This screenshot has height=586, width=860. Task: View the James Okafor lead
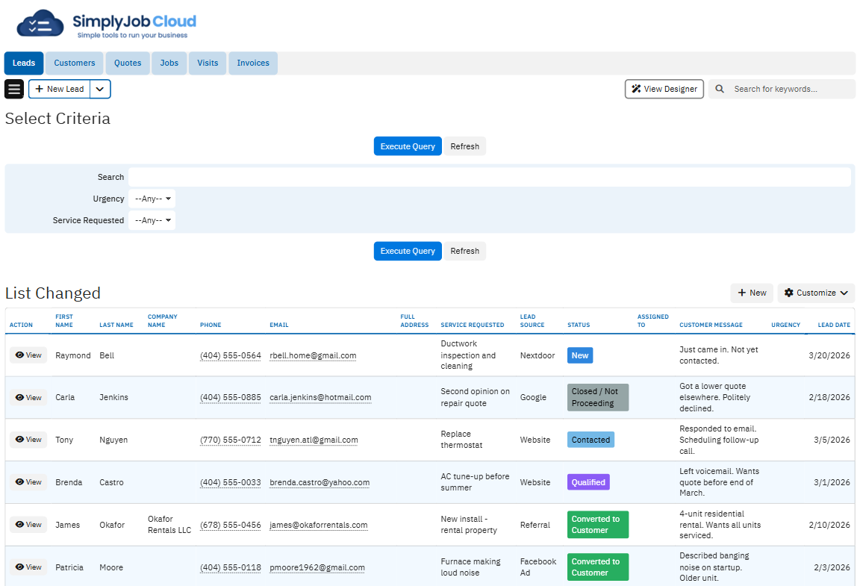pos(28,525)
